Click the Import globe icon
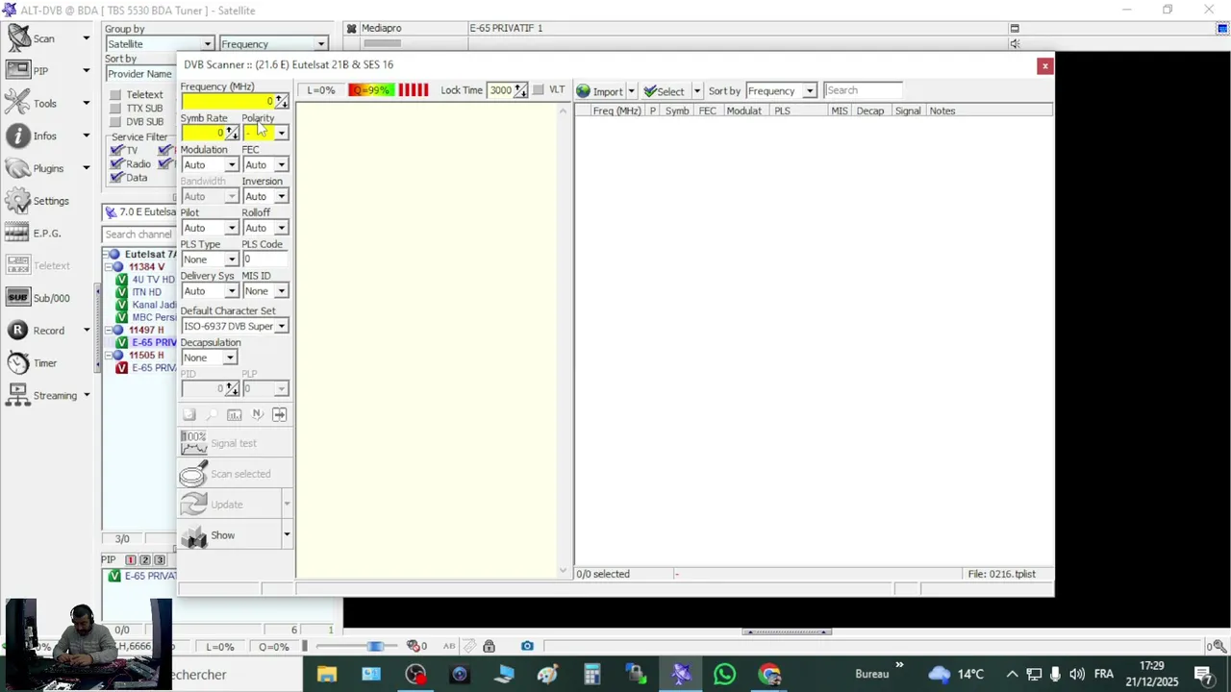This screenshot has height=692, width=1231. click(x=583, y=91)
